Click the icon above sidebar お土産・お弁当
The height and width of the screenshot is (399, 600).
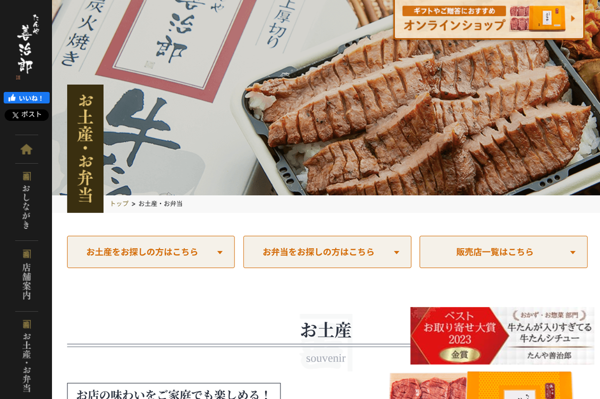tap(26, 325)
